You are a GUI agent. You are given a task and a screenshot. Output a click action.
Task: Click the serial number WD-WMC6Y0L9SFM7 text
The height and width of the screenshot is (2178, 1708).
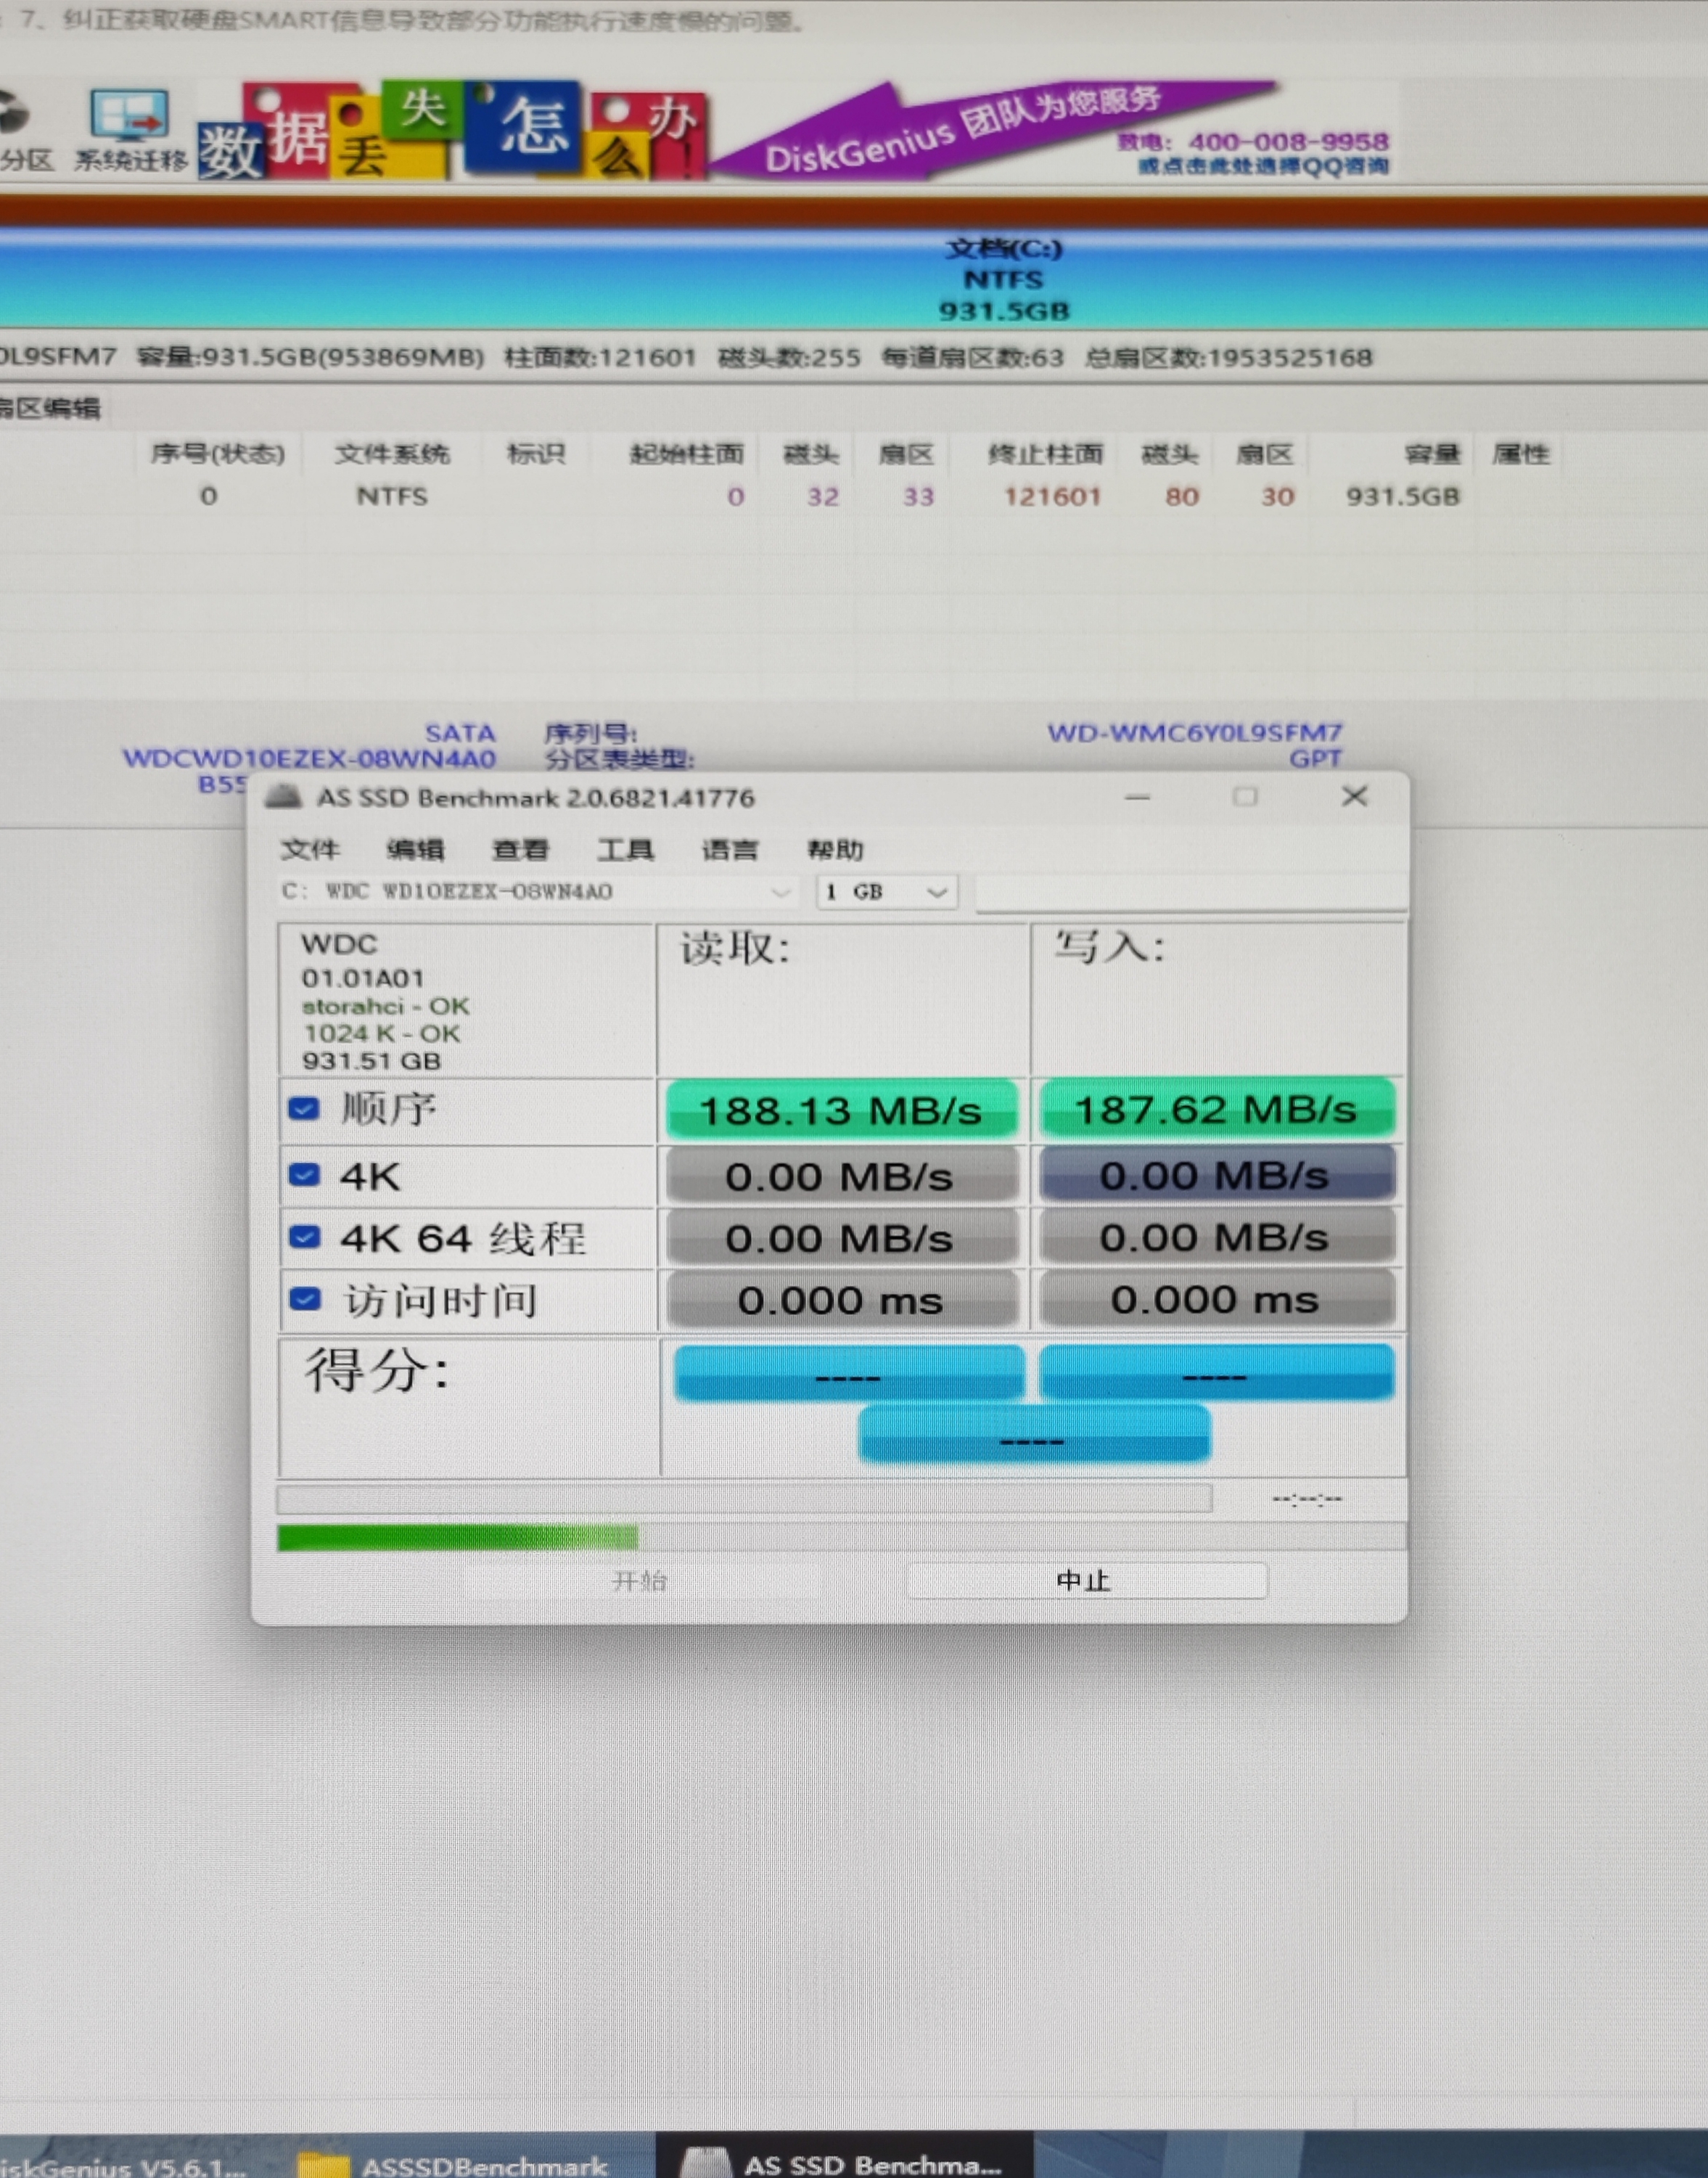(x=1195, y=732)
